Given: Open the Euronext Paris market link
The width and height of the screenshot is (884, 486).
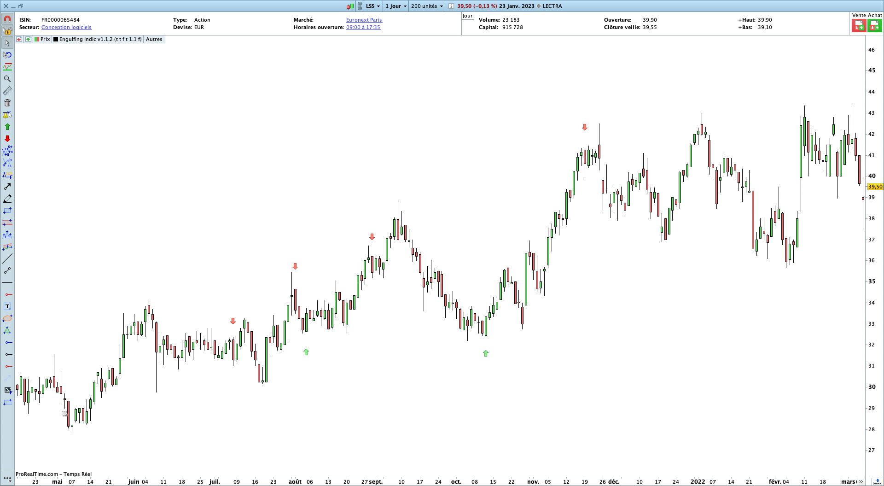Looking at the screenshot, I should pos(364,20).
